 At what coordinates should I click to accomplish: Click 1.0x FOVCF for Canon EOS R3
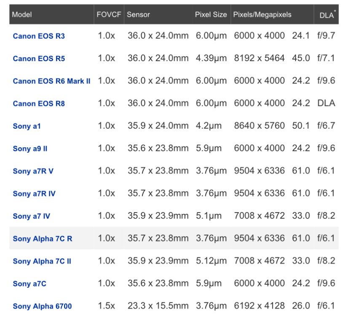106,36
